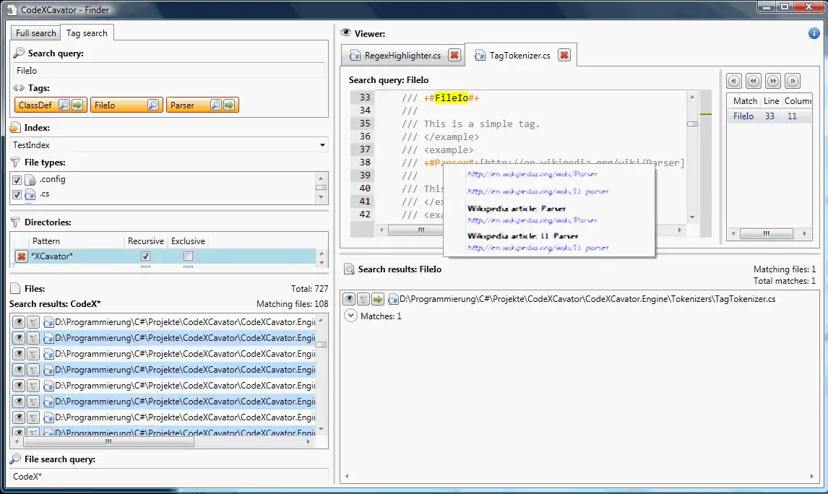
Task: Switch to the Full search tab
Action: click(x=35, y=32)
